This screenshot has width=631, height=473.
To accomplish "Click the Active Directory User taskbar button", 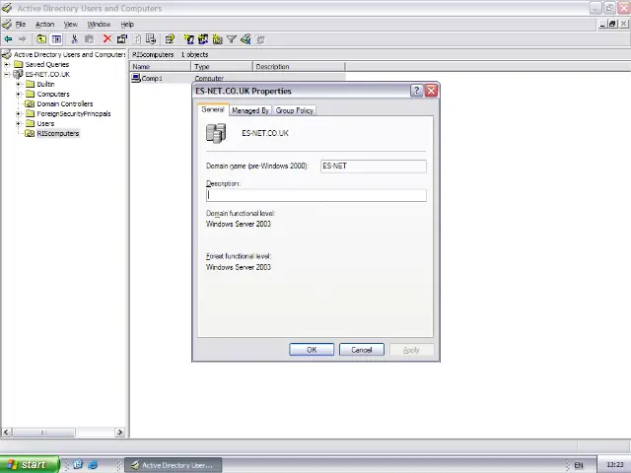I will (x=174, y=465).
